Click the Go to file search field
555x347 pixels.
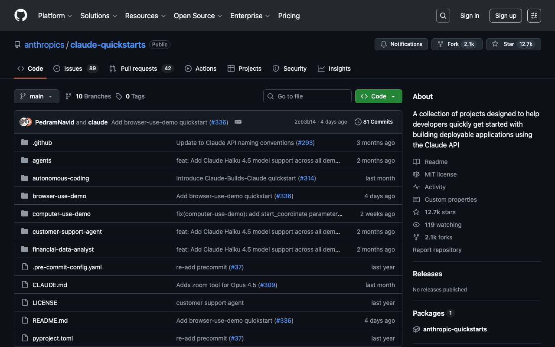tap(307, 96)
